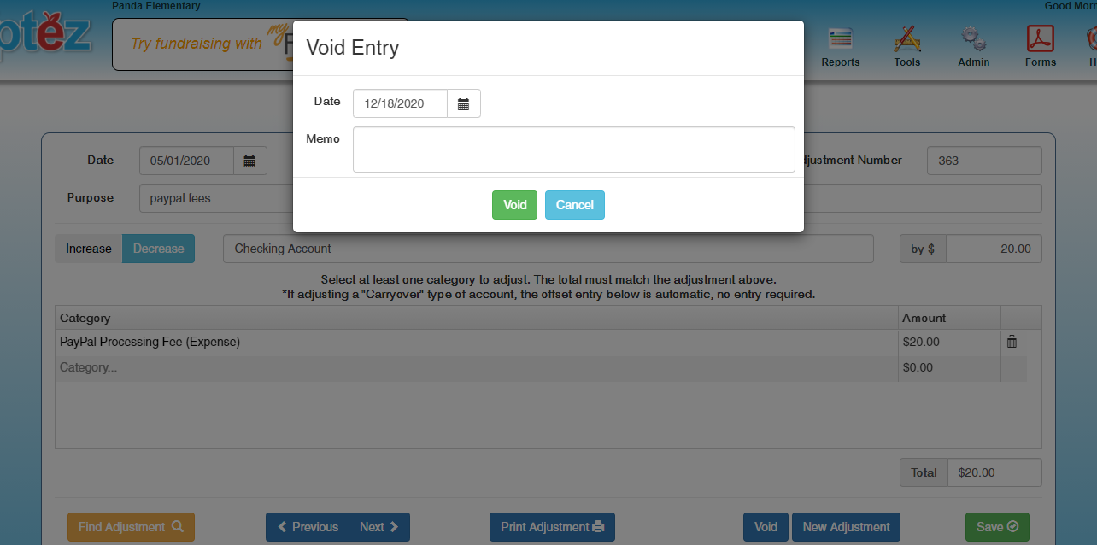
Task: Select the Increase toggle option
Action: (89, 249)
